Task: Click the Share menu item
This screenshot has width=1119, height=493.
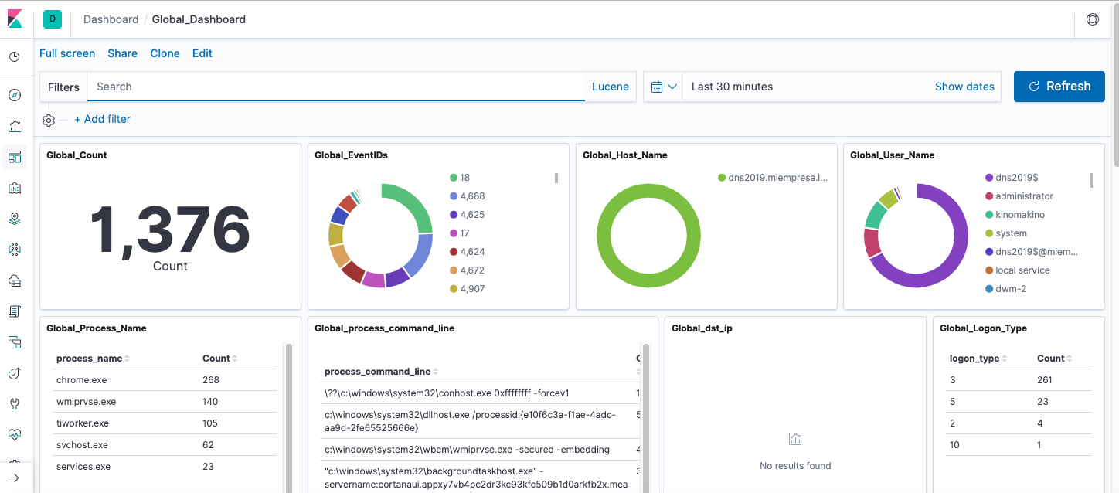Action: coord(122,53)
